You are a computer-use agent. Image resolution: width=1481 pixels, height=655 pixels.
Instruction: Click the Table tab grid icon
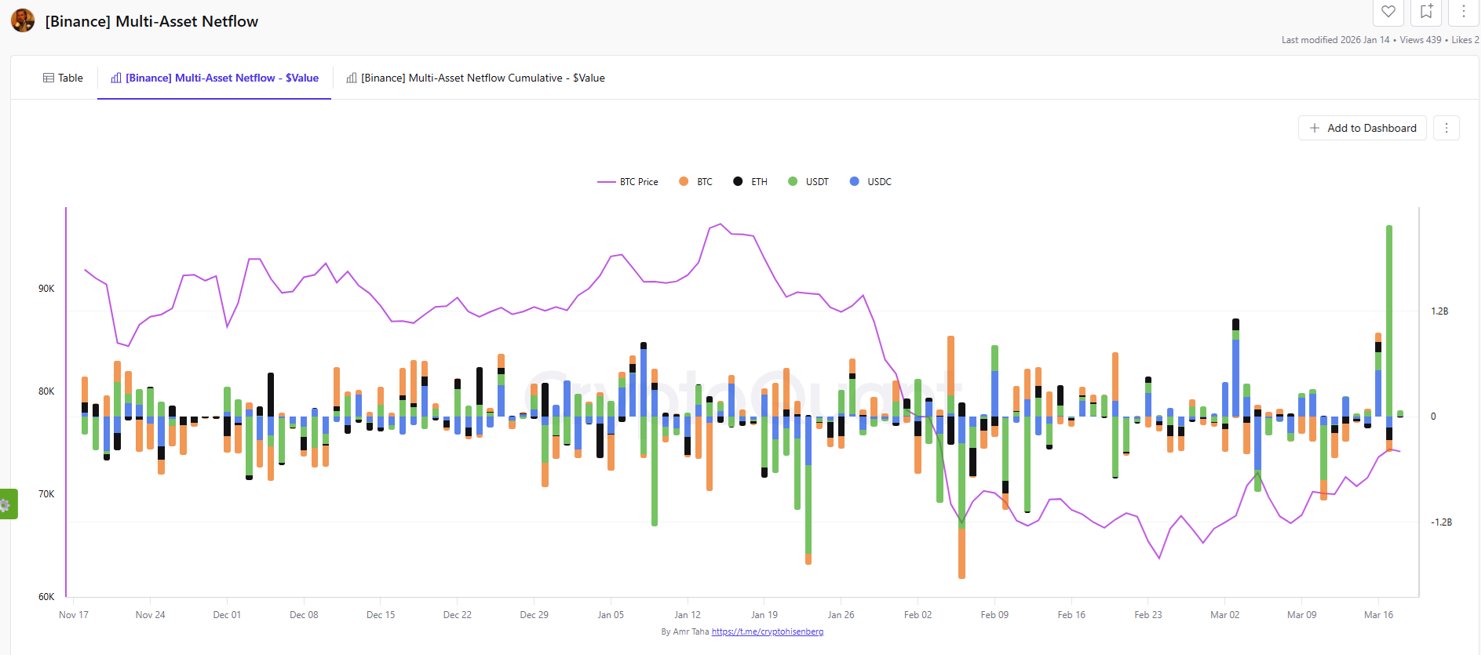point(49,78)
